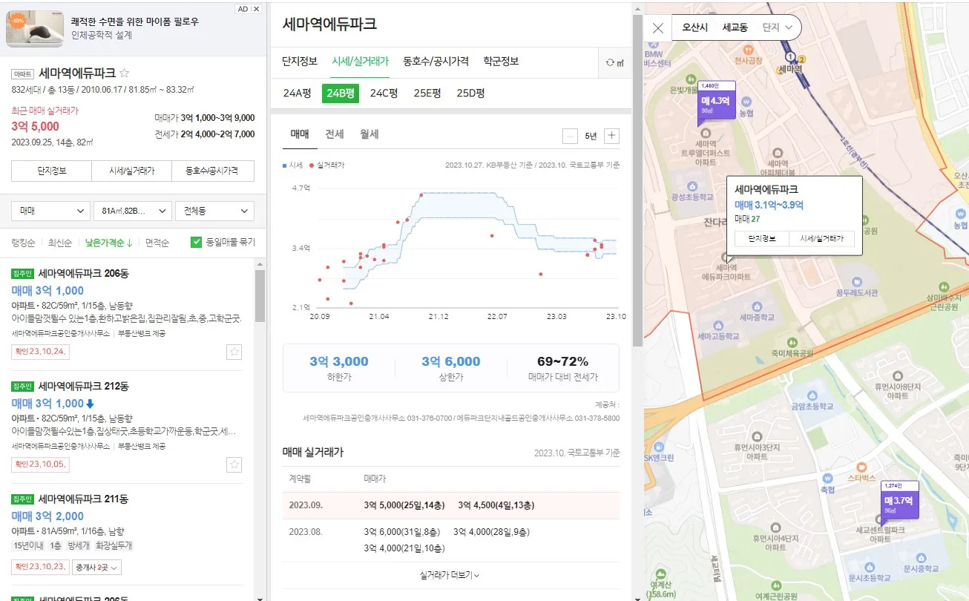
Task: Click 죽미체육공원 park icon
Action: [792, 342]
